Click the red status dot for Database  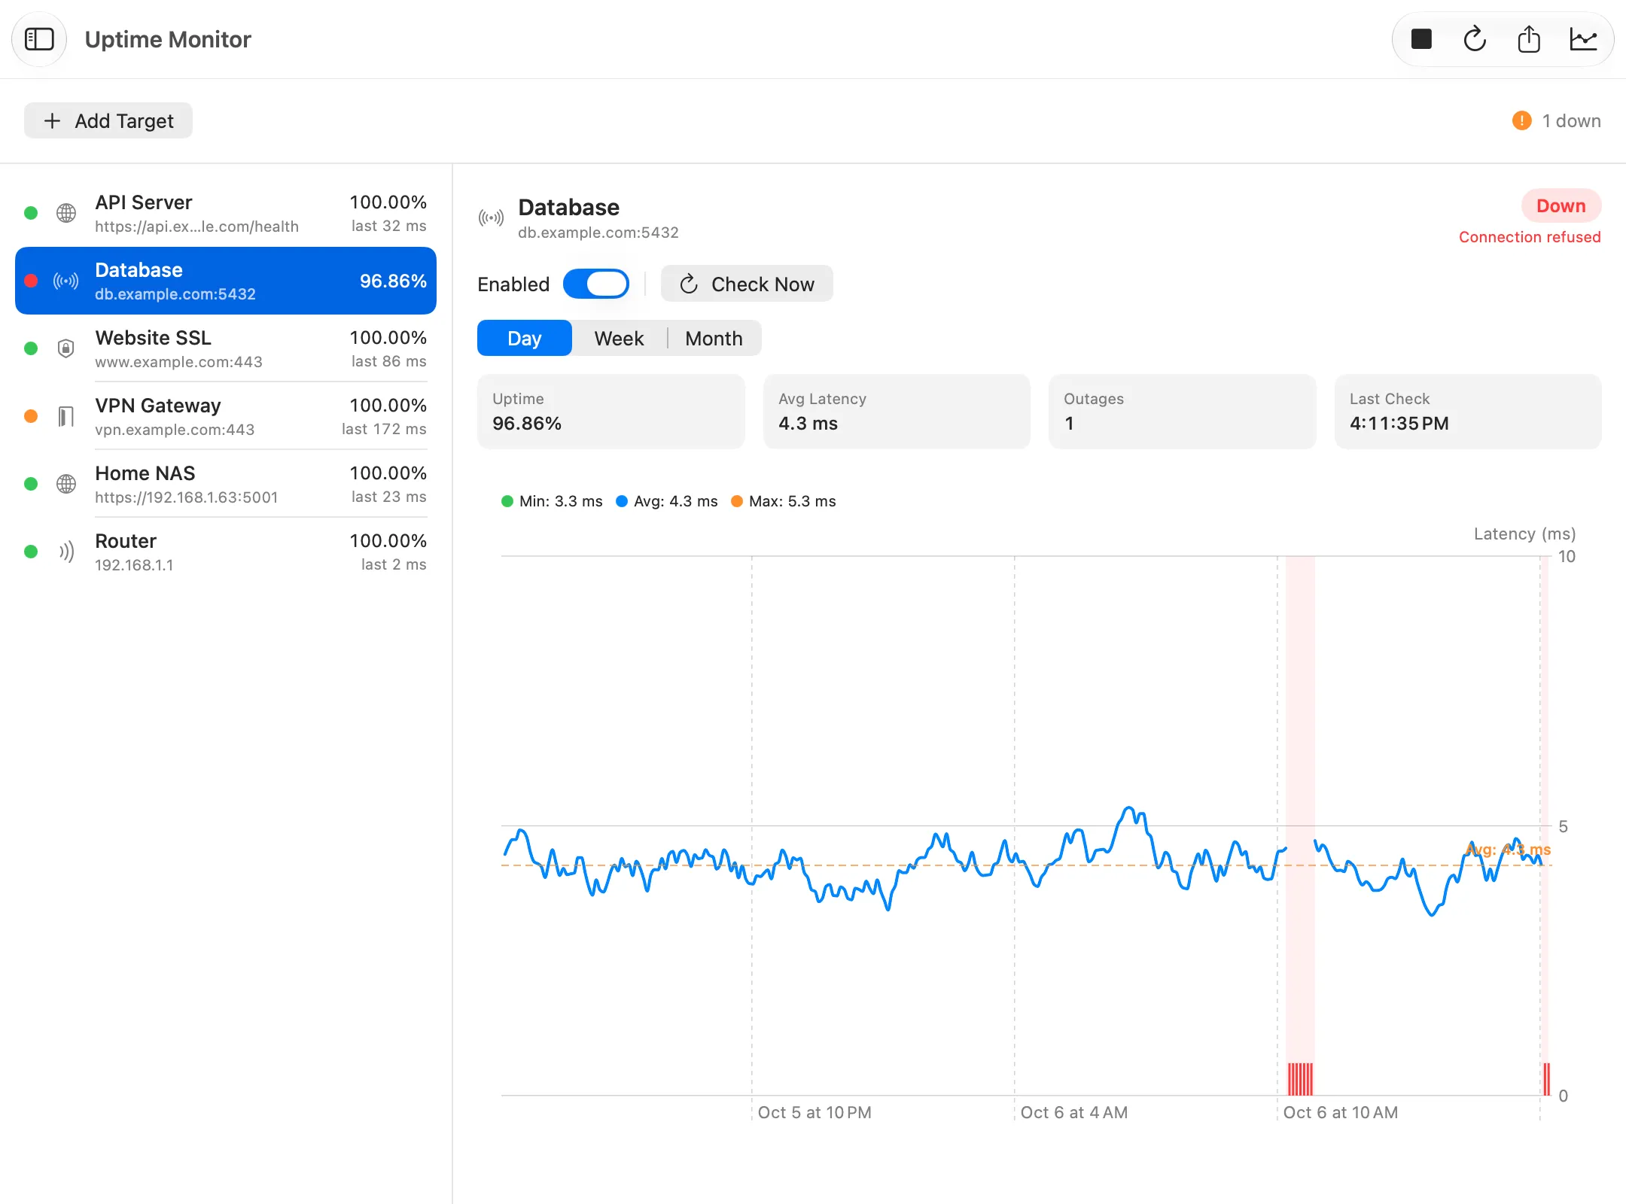pyautogui.click(x=31, y=281)
